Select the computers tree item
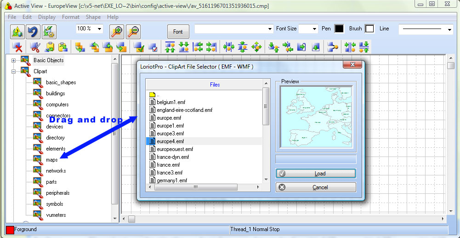 [57, 104]
